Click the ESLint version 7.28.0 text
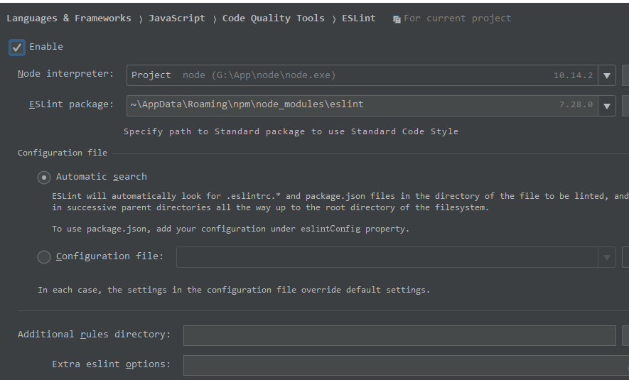Image resolution: width=629 pixels, height=380 pixels. pos(576,104)
